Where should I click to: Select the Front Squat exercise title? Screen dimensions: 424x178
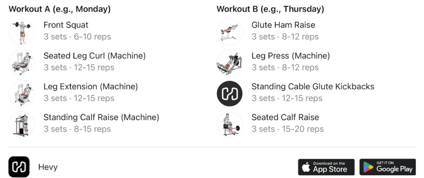click(x=66, y=25)
